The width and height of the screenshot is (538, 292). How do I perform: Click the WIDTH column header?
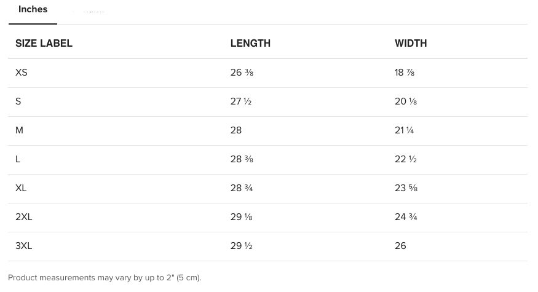pos(411,43)
